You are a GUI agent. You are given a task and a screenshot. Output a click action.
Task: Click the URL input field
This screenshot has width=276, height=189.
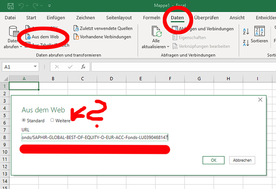coord(95,137)
